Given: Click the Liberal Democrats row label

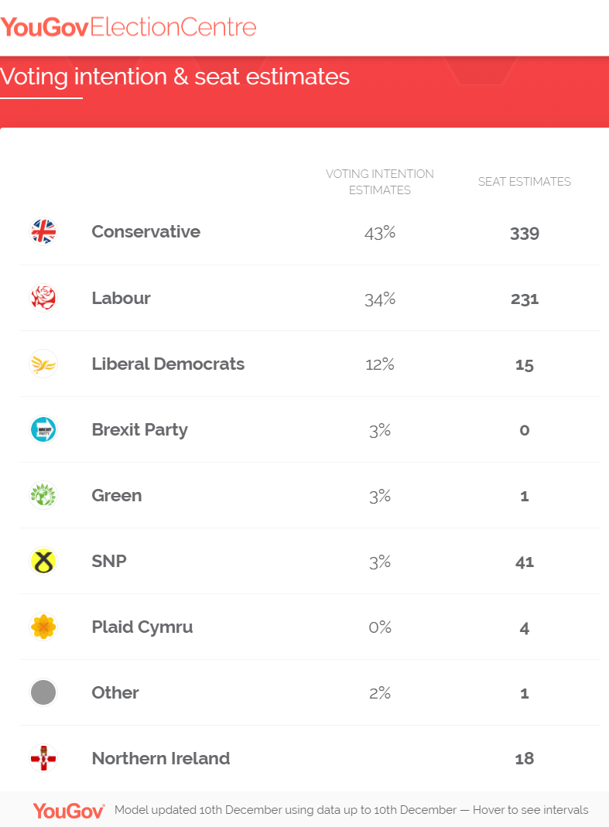Looking at the screenshot, I should (x=168, y=364).
